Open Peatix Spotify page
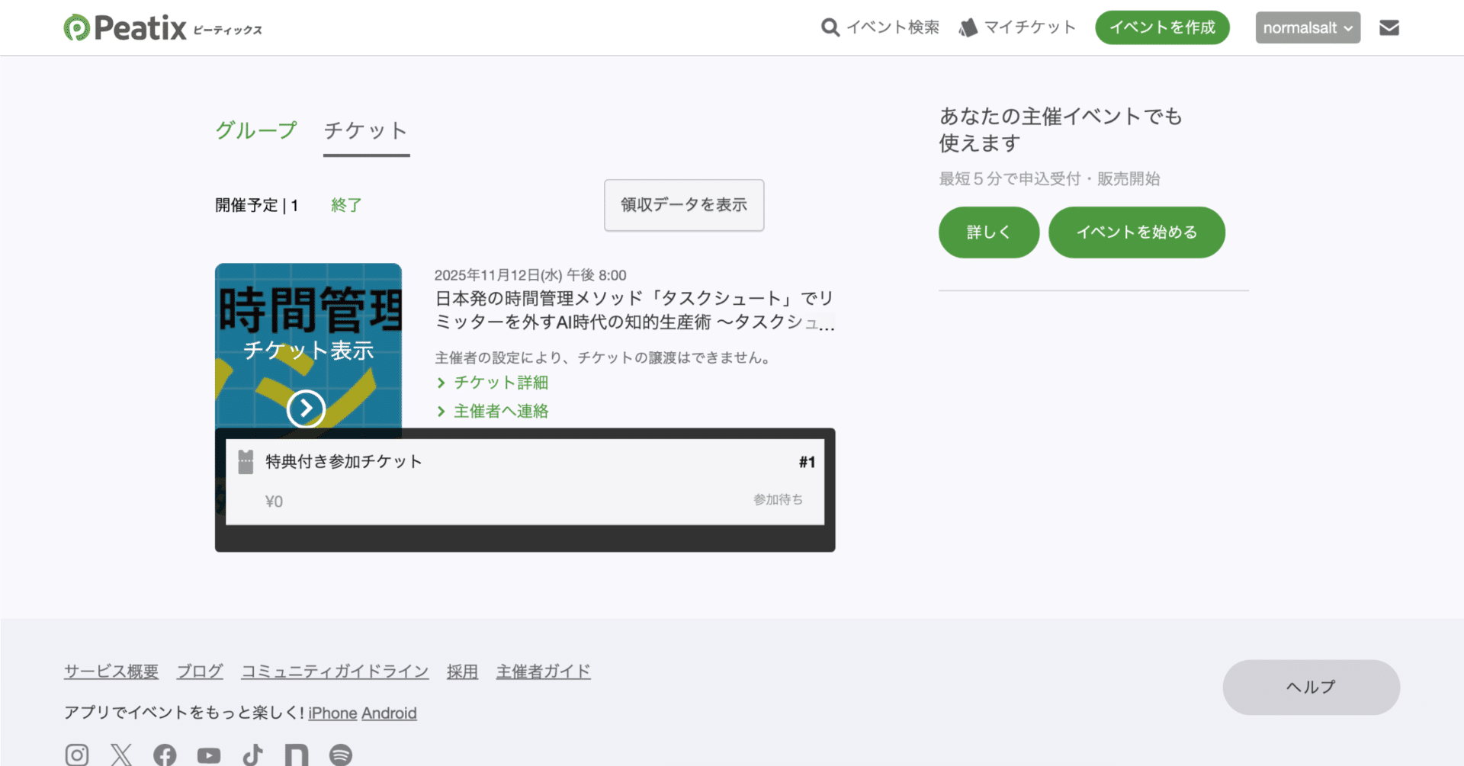 pos(341,755)
